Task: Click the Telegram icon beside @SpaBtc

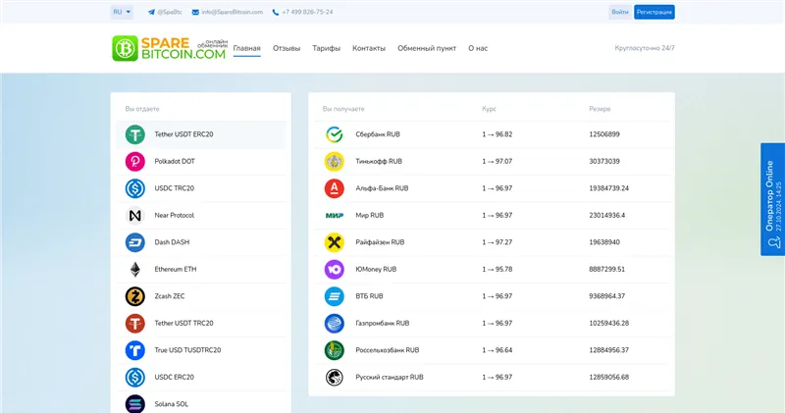Action: [151, 12]
